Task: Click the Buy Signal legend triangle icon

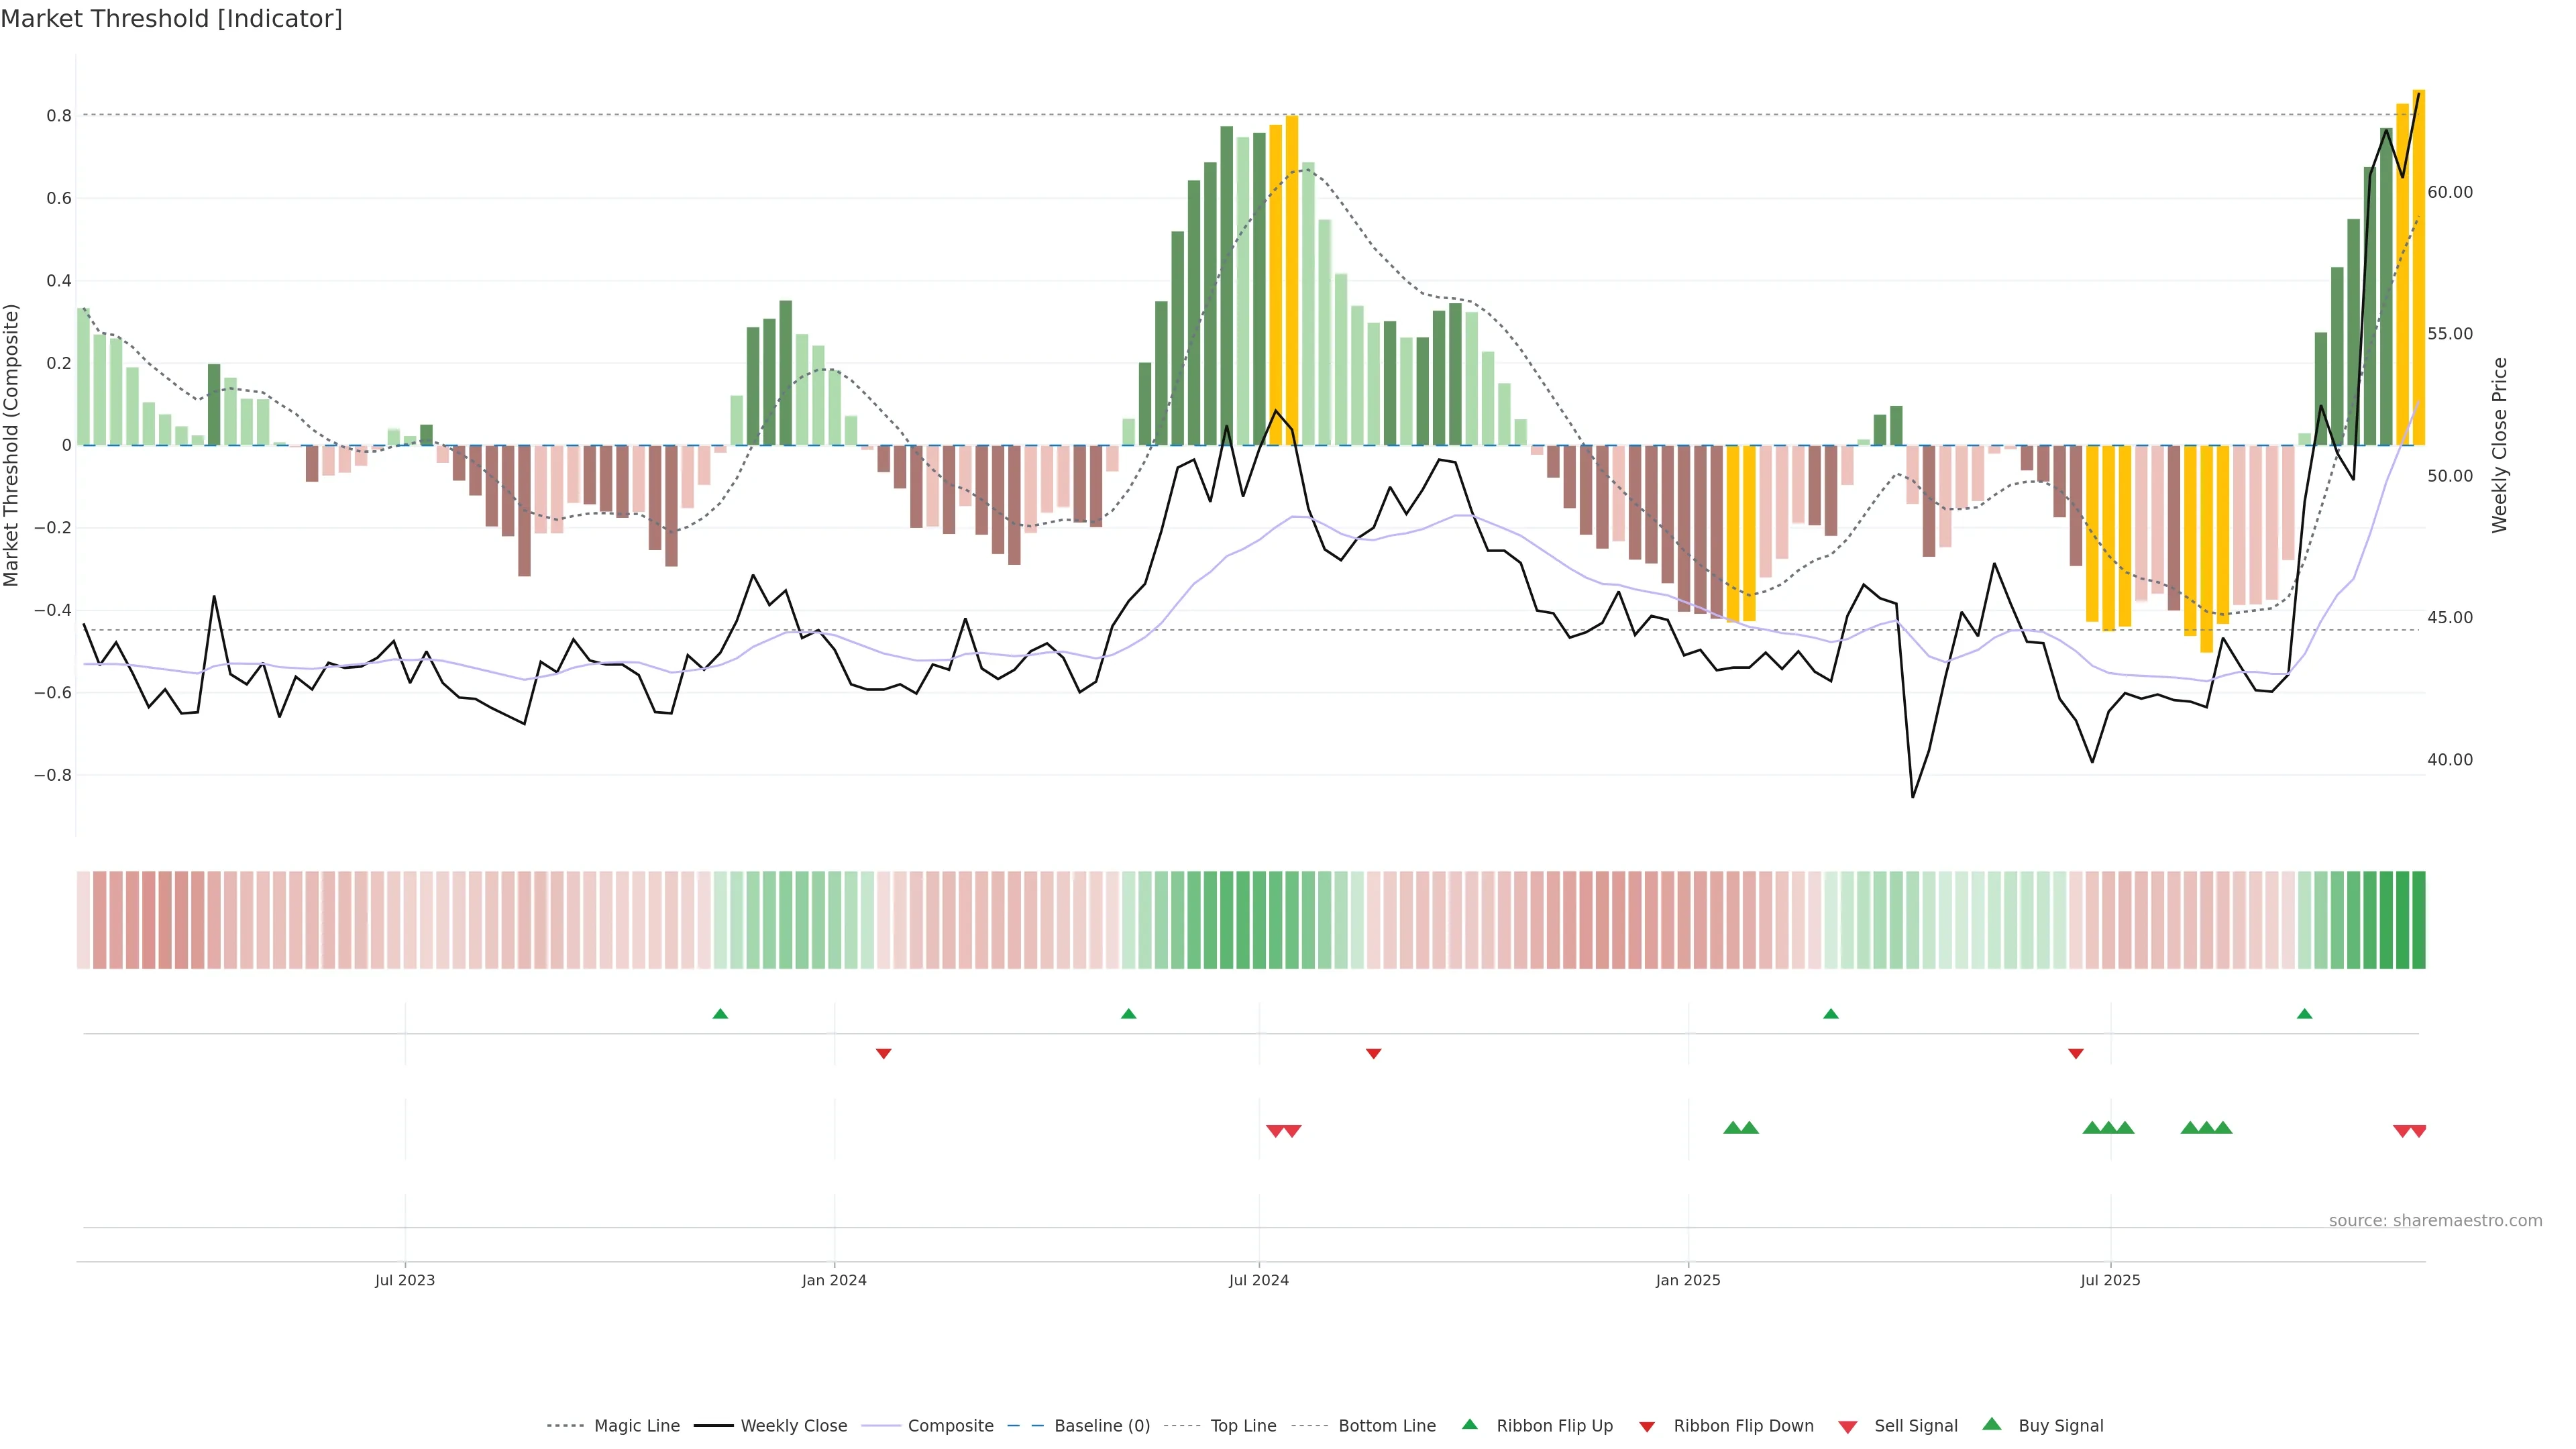Action: (x=1991, y=1424)
